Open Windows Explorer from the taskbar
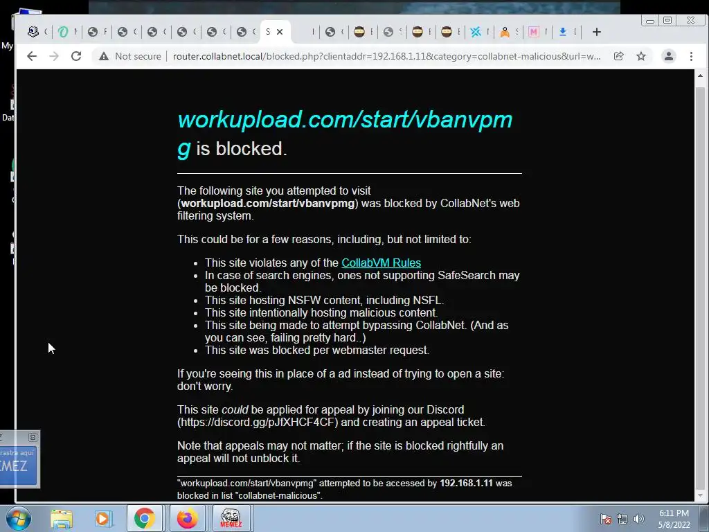709x532 pixels. pyautogui.click(x=62, y=518)
